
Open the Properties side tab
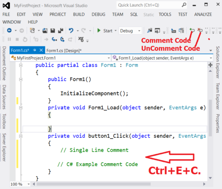[218, 123]
